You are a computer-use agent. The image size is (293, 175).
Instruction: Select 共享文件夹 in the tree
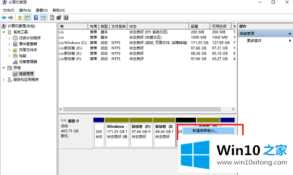(28, 50)
